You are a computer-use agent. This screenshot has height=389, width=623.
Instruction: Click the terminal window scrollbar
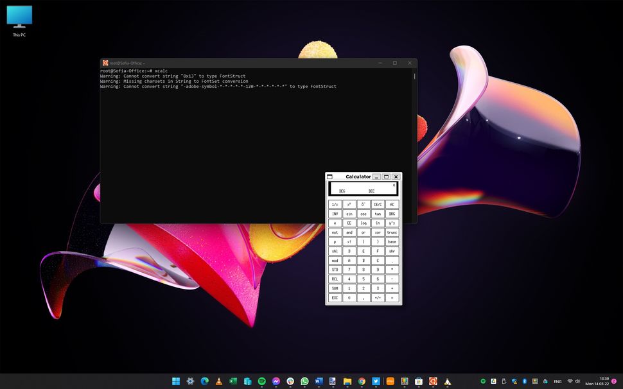pyautogui.click(x=414, y=76)
